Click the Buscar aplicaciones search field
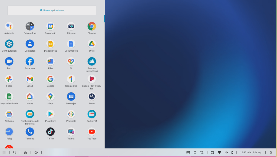This screenshot has width=277, height=157. (x=52, y=10)
